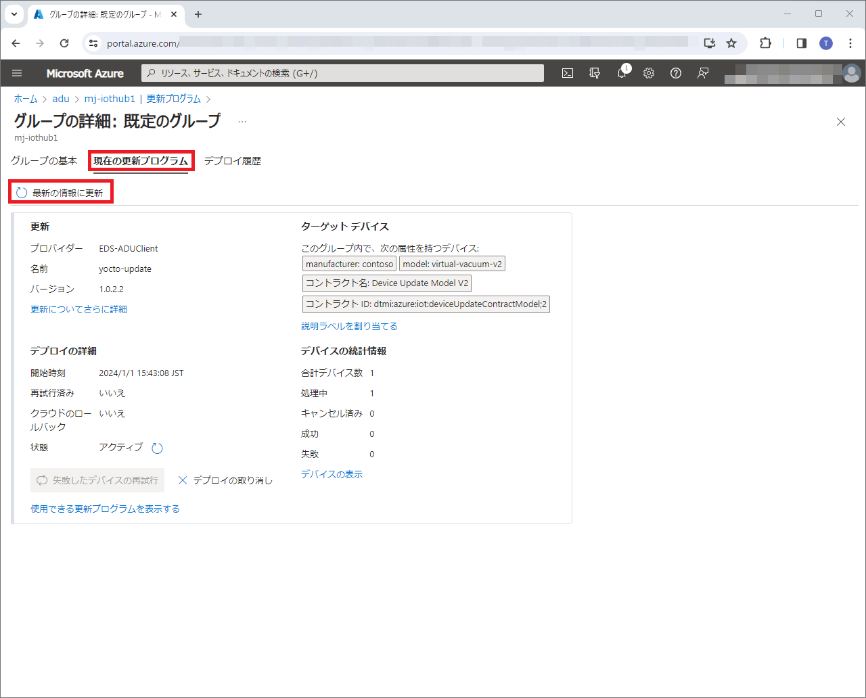Click the account avatar in the header
This screenshot has width=866, height=698.
click(852, 73)
